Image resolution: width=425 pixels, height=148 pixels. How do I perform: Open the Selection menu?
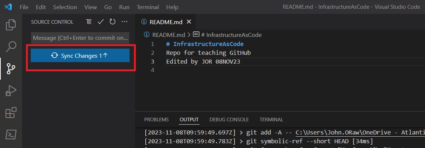coord(65,7)
